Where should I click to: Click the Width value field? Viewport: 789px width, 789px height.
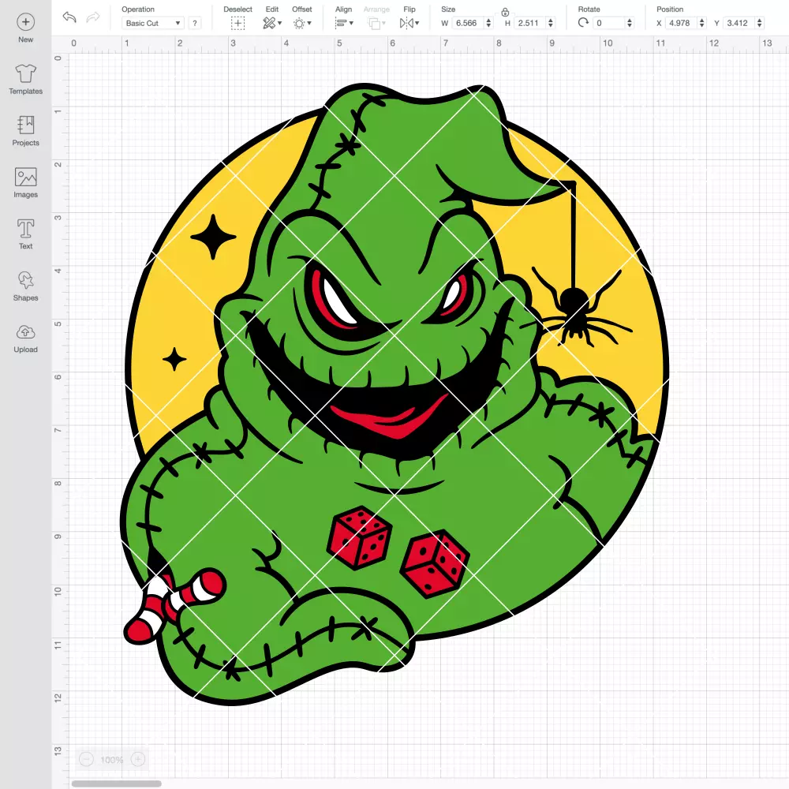click(x=467, y=23)
